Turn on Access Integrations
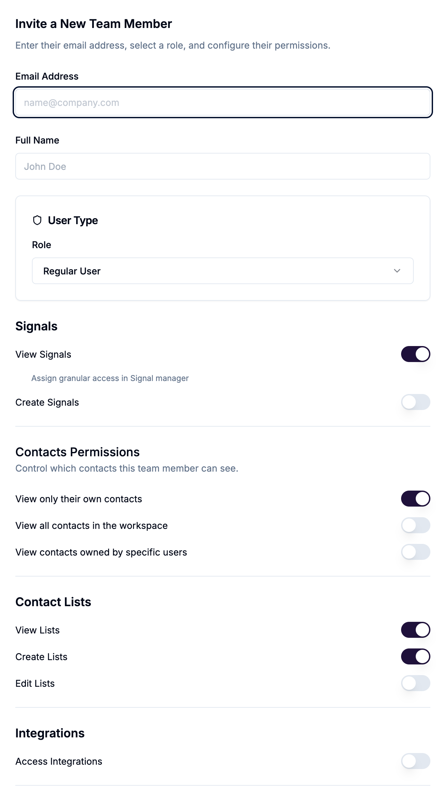Viewport: 445px width, 800px height. [x=415, y=761]
